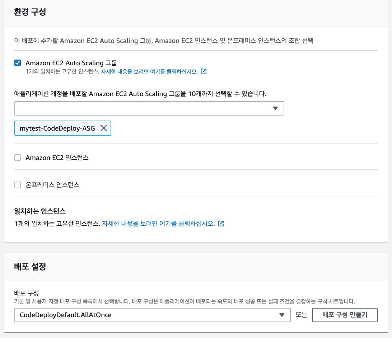Click external link icon in 일치하는 인스턴스 section
392x338 pixels.
click(221, 223)
